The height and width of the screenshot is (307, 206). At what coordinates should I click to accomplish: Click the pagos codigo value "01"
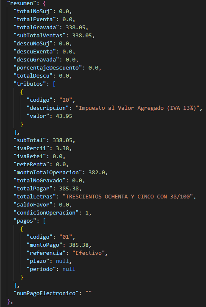(66, 237)
